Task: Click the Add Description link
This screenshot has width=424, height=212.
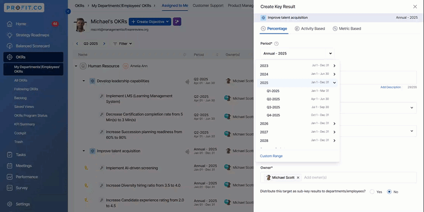Action: coord(390,87)
